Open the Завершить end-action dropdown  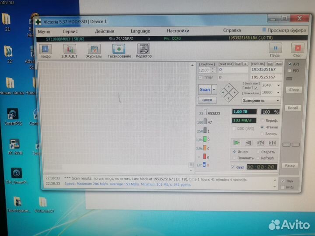pos(261,101)
